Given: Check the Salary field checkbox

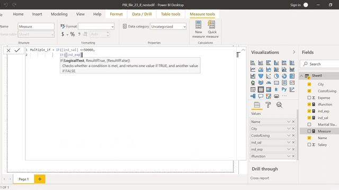Looking at the screenshot, I should [x=309, y=145].
